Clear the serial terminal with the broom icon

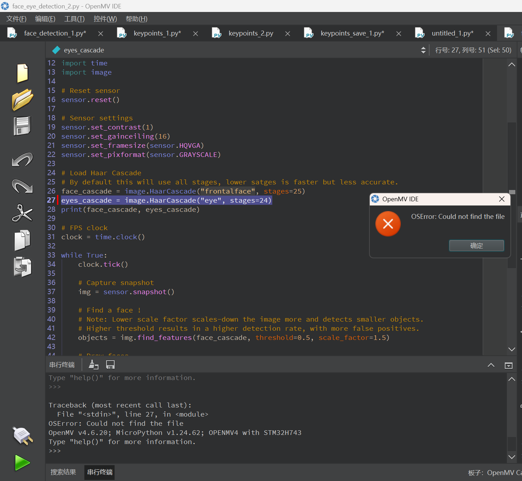(x=93, y=365)
